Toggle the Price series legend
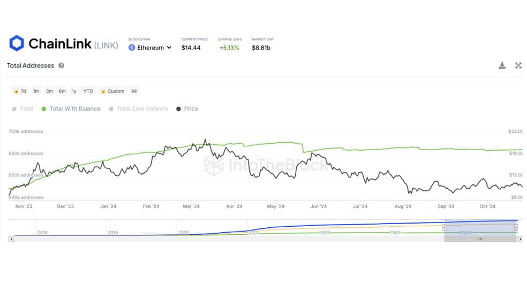 (x=187, y=109)
